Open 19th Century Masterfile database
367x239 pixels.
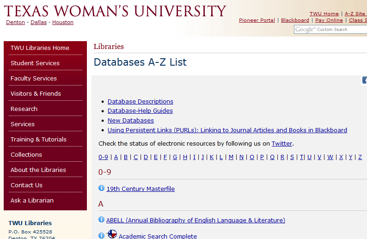click(141, 189)
